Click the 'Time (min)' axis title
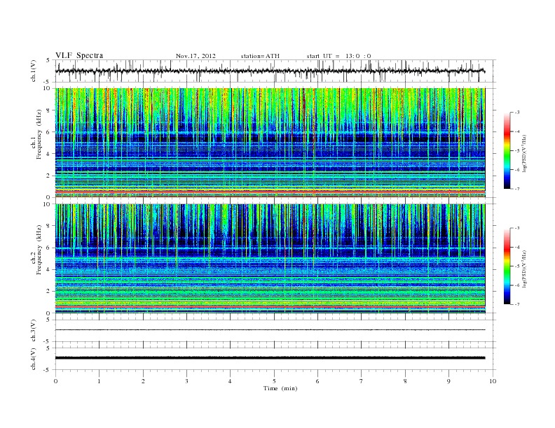The image size is (555, 428). (x=280, y=388)
